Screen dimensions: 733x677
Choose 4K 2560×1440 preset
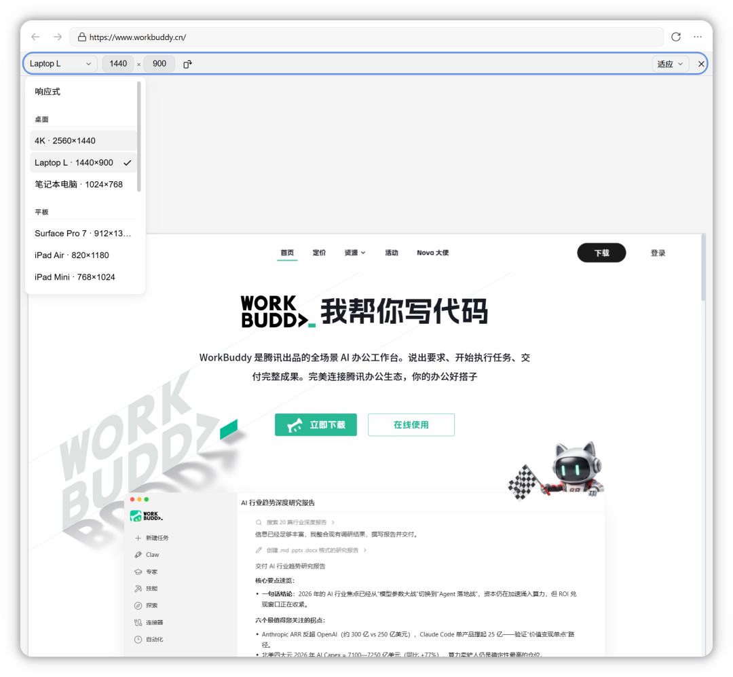pyautogui.click(x=83, y=141)
